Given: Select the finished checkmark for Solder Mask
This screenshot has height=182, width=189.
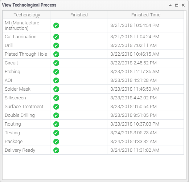Looking at the screenshot, I should (x=56, y=89).
